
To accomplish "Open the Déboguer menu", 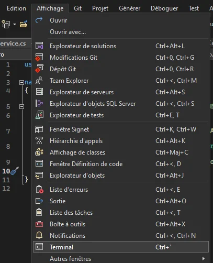I will [x=164, y=8].
